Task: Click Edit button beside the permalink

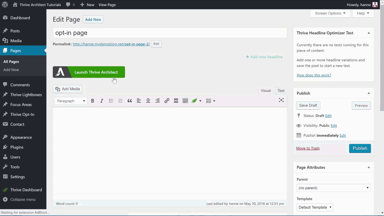Action: point(156,44)
